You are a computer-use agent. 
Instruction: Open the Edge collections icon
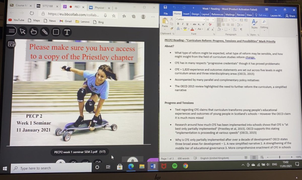click(134, 16)
